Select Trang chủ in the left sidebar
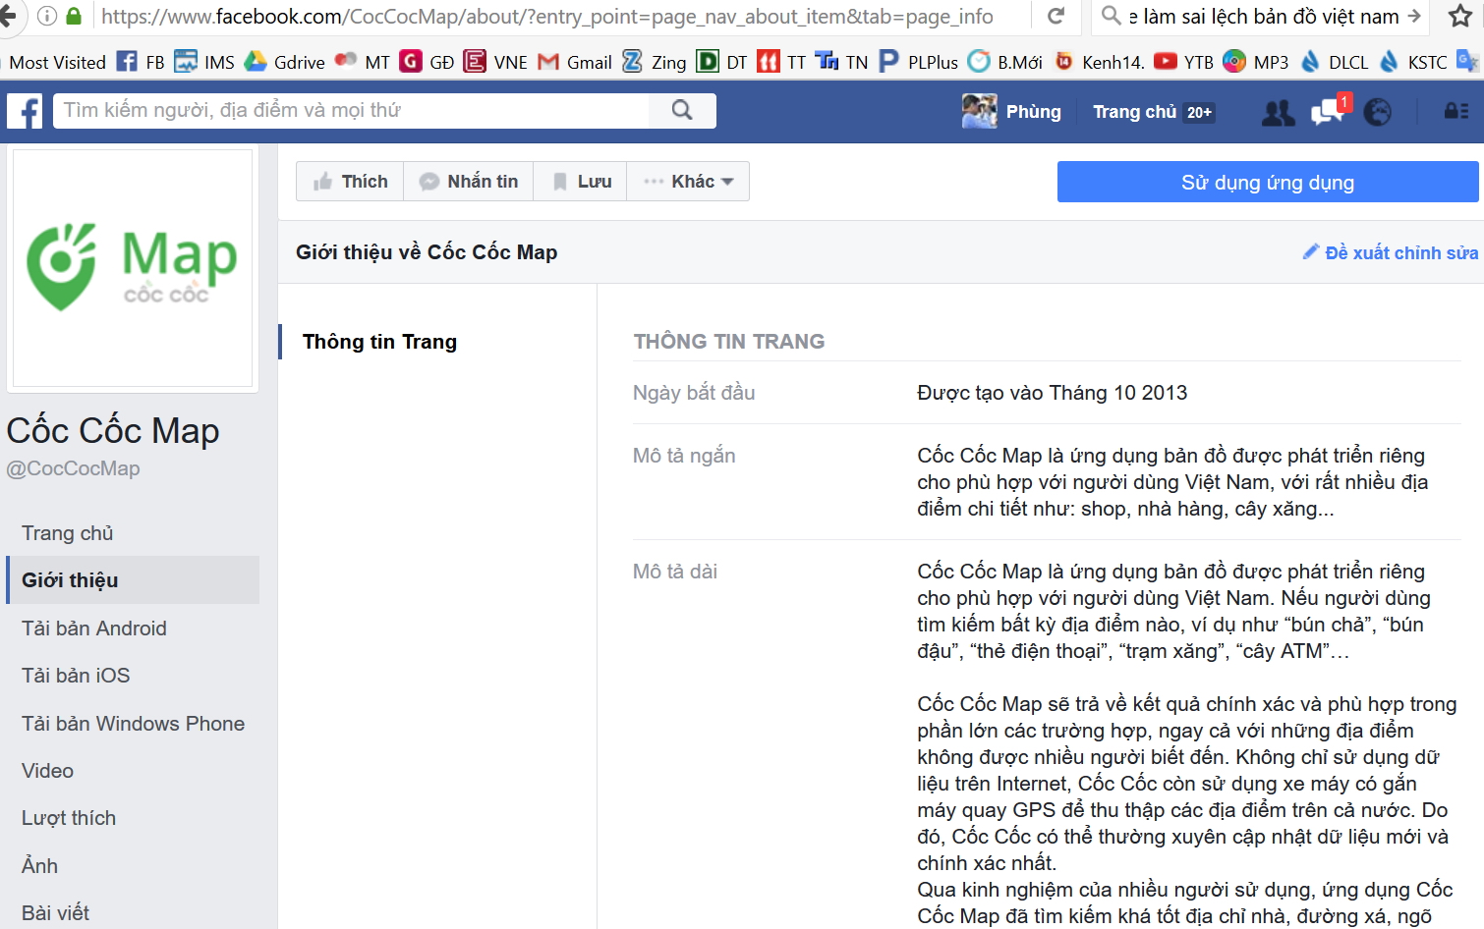 pos(68,533)
